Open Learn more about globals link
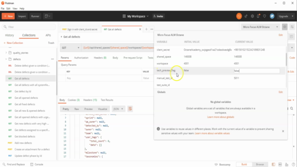This screenshot has height=167, width=297. click(x=221, y=117)
